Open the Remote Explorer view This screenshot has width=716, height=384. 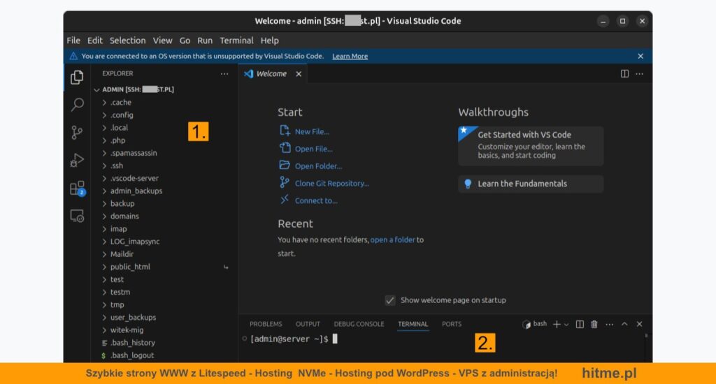[77, 216]
